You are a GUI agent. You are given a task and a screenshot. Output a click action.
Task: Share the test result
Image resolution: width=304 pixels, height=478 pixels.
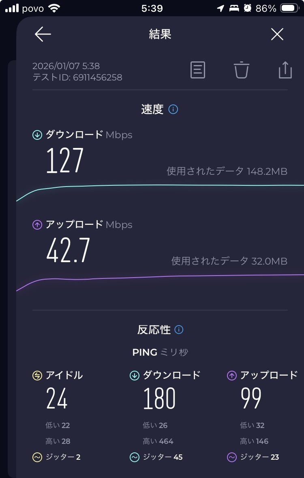coord(285,70)
